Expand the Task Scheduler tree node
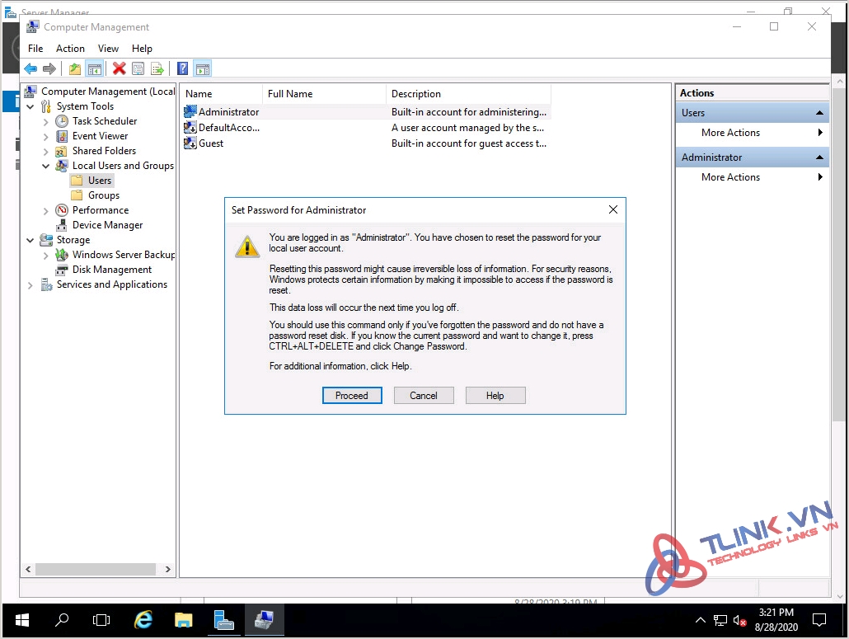This screenshot has width=849, height=639. tap(46, 121)
